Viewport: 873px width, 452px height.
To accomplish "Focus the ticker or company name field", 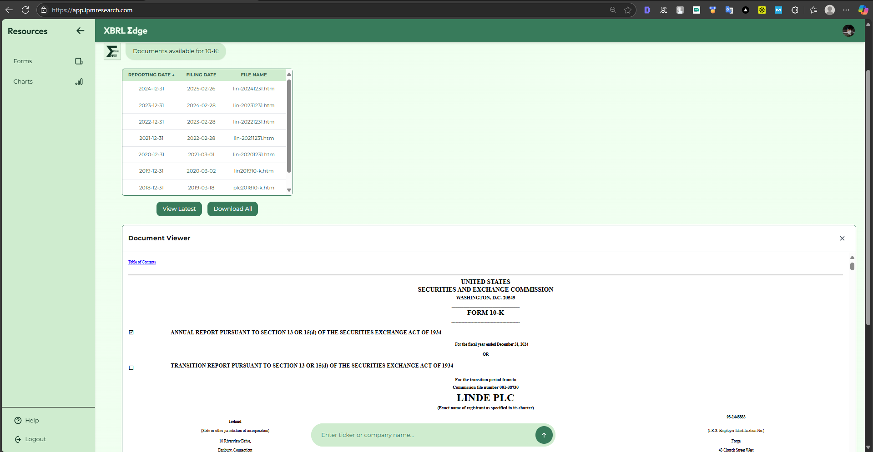I will pos(425,435).
